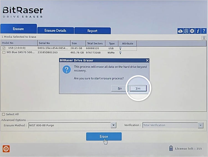This screenshot has width=208, height=157.
Task: Click the Type column header
Action: coord(111,43)
